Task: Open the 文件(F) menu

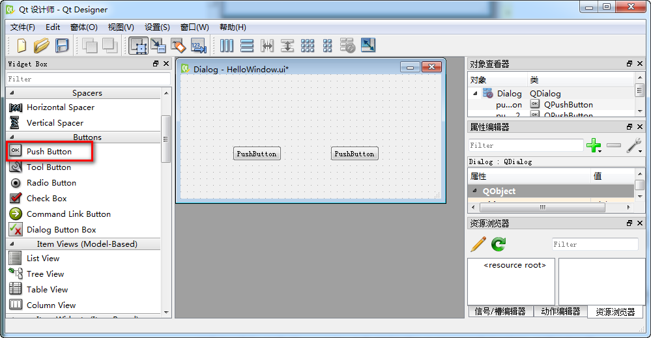Action: point(22,27)
